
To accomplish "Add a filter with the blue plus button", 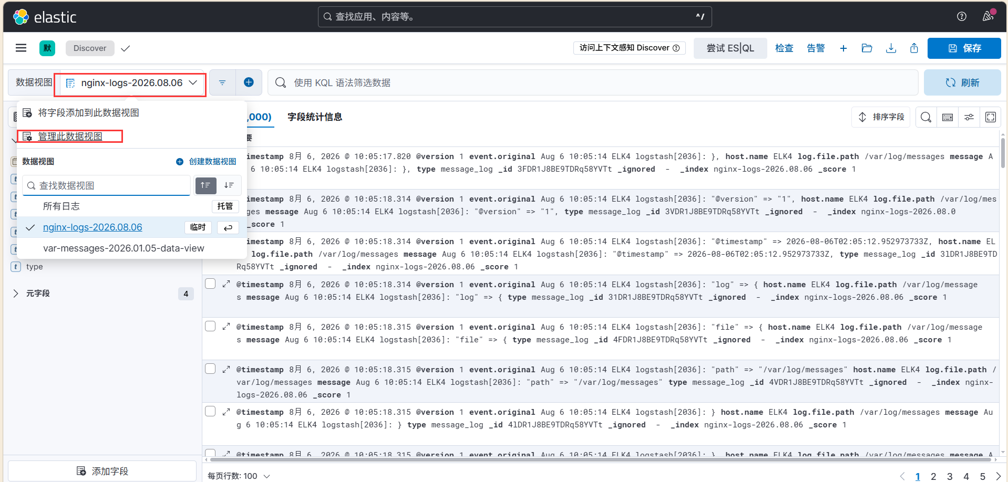I will tap(249, 82).
